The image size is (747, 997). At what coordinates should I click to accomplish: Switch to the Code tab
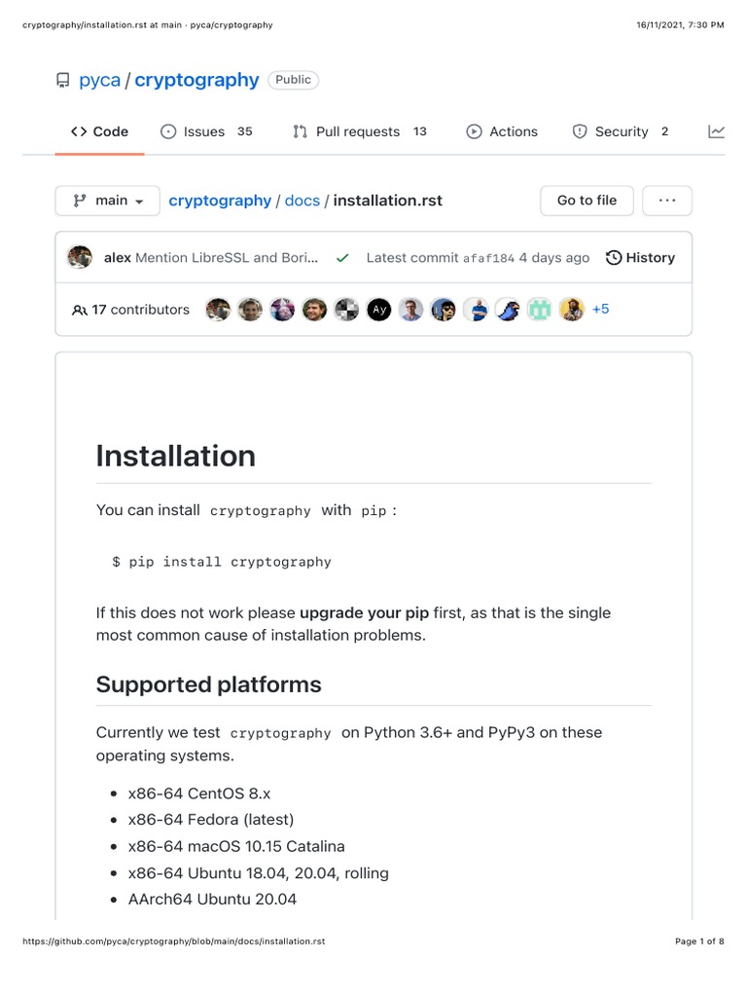coord(100,131)
